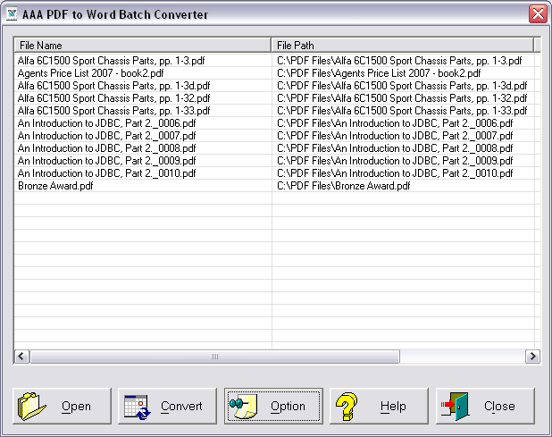Image resolution: width=552 pixels, height=437 pixels.
Task: Select file An Introduction to JDBC, Part 2._0007.pdf
Action: coord(106,136)
